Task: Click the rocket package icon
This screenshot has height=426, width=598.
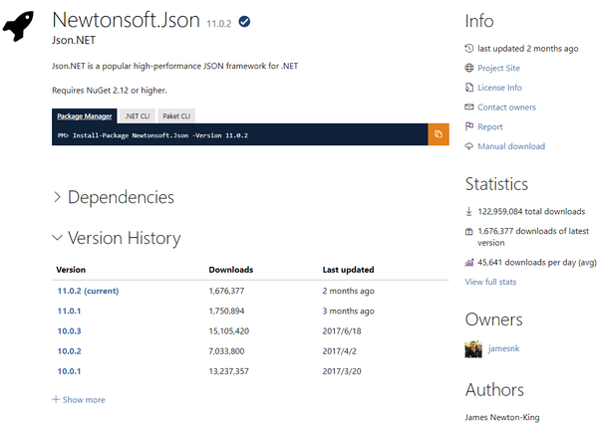Action: click(x=20, y=27)
